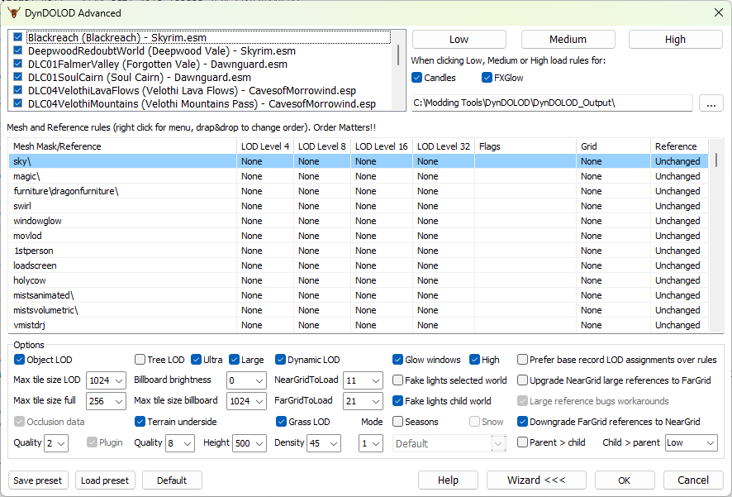Viewport: 732px width, 497px height.
Task: Toggle Grass LOD checkbox
Action: (281, 422)
